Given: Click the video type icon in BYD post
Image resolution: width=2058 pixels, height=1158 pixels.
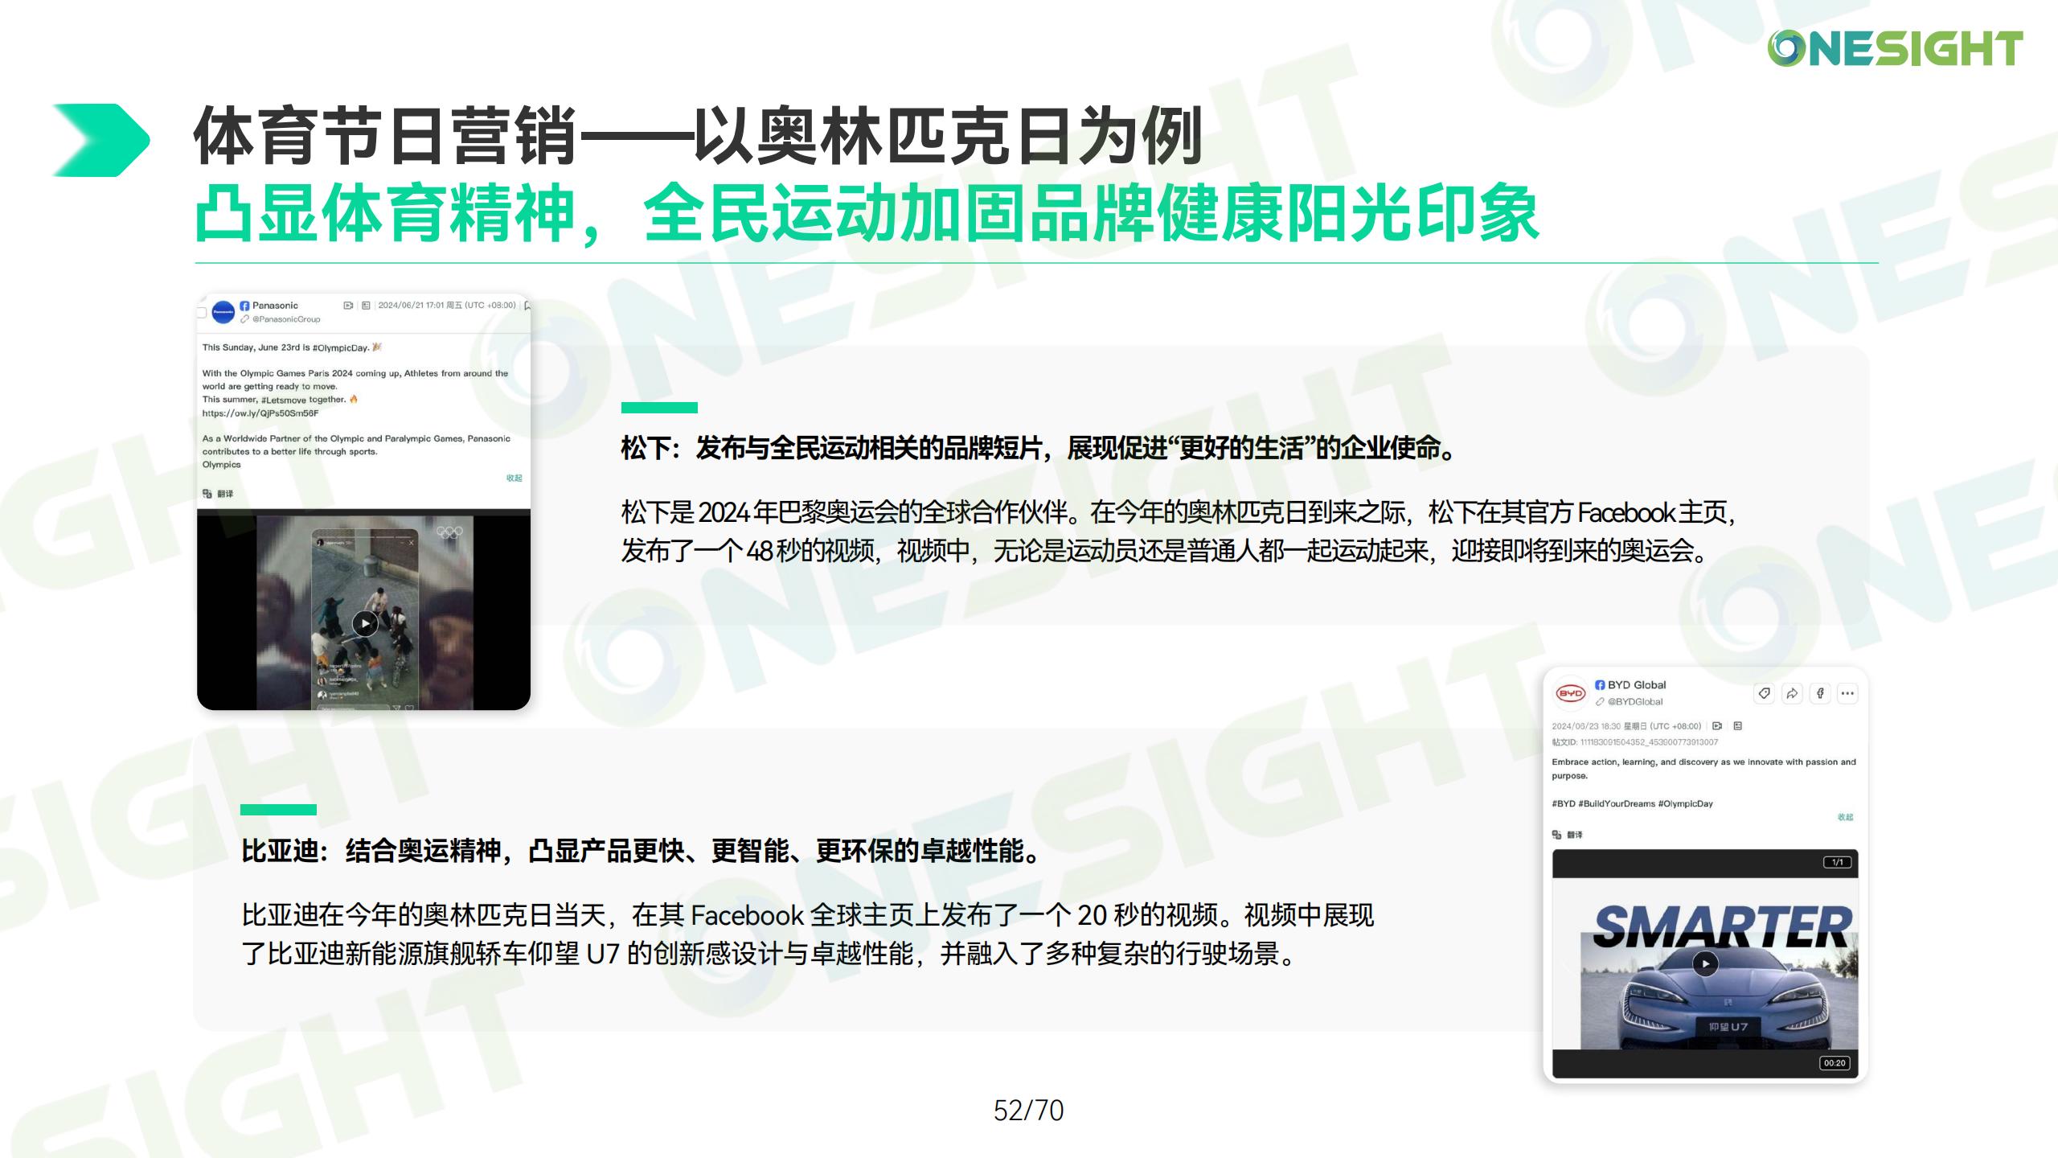Looking at the screenshot, I should (x=1717, y=726).
